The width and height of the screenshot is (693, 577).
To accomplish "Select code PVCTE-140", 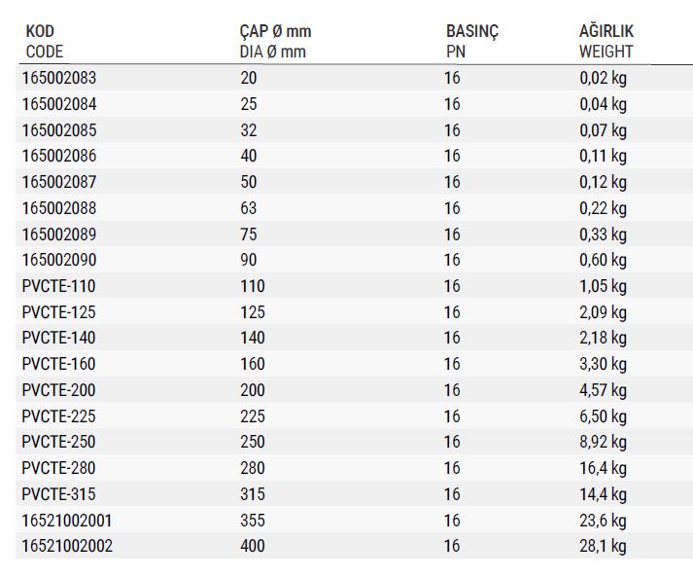I will (58, 338).
